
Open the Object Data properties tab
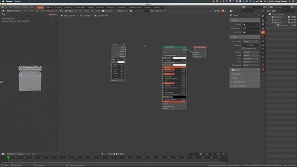(x=263, y=61)
